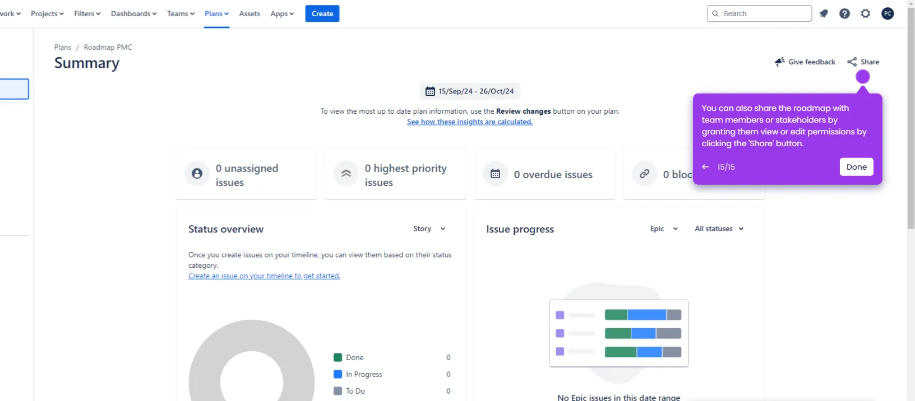915x401 pixels.
Task: Click the blocked issues link icon
Action: click(644, 174)
